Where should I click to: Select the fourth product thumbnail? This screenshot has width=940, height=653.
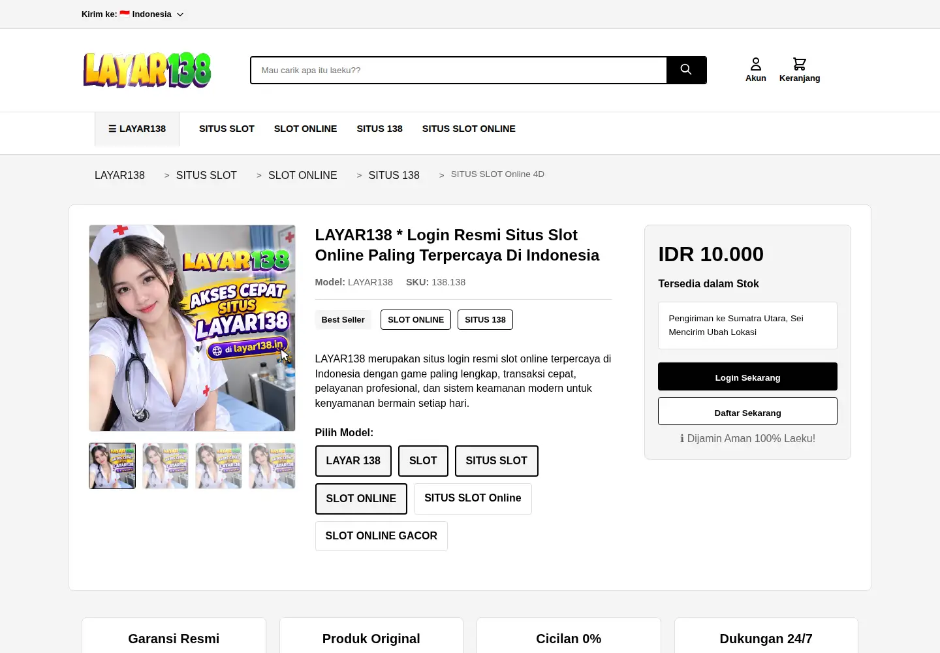point(272,466)
